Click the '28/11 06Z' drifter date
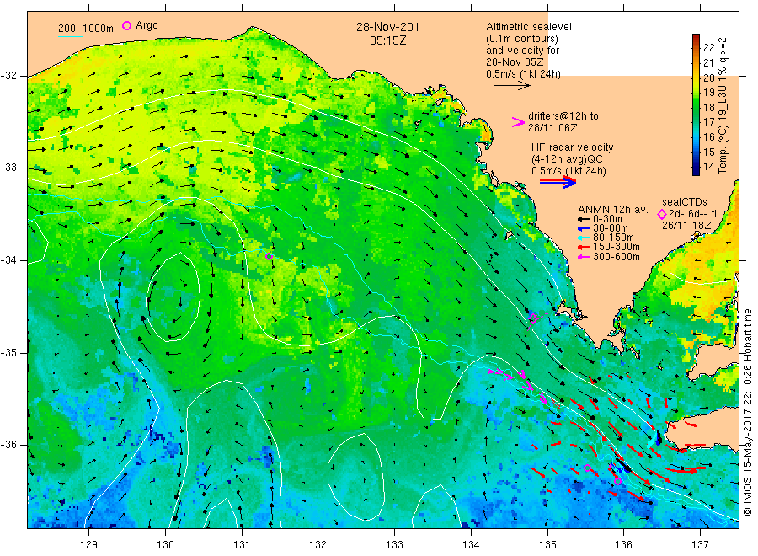Image resolution: width=758 pixels, height=556 pixels. pos(552,128)
